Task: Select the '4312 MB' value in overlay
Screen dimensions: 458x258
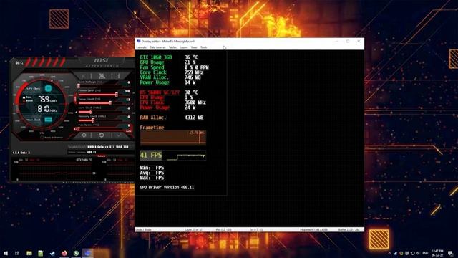Action: coord(194,118)
